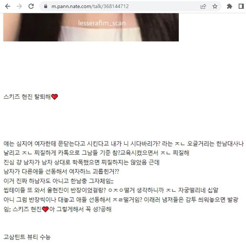
Task: Click the red heart after 탈퇴해
Action: point(54,97)
